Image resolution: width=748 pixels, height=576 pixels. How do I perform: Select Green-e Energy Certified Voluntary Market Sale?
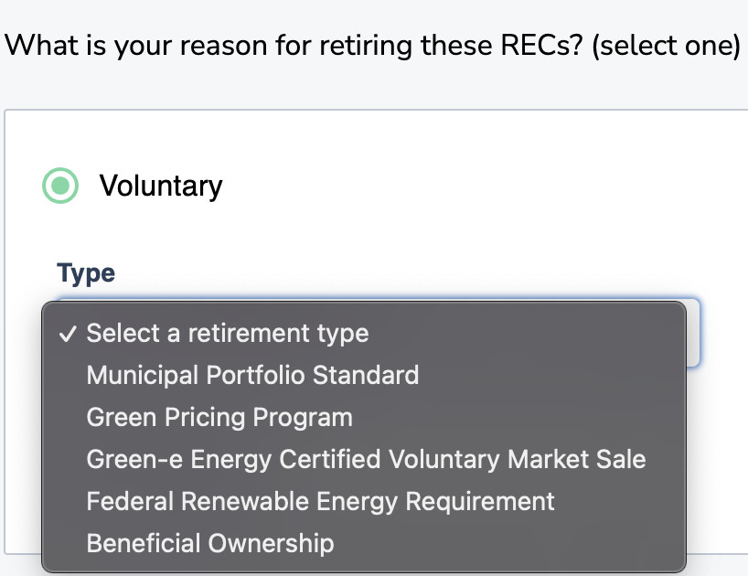[x=366, y=459]
